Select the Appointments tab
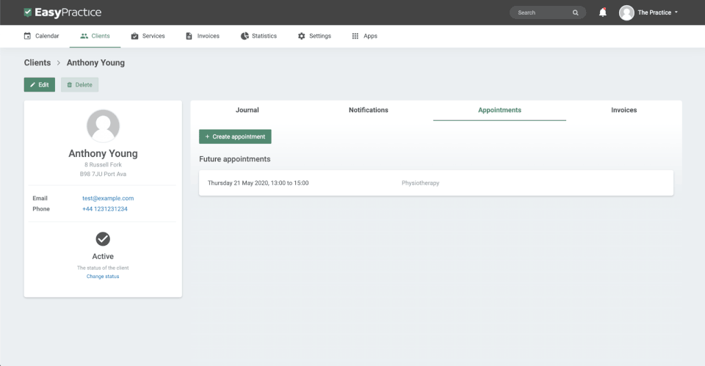Image resolution: width=705 pixels, height=366 pixels. tap(499, 110)
